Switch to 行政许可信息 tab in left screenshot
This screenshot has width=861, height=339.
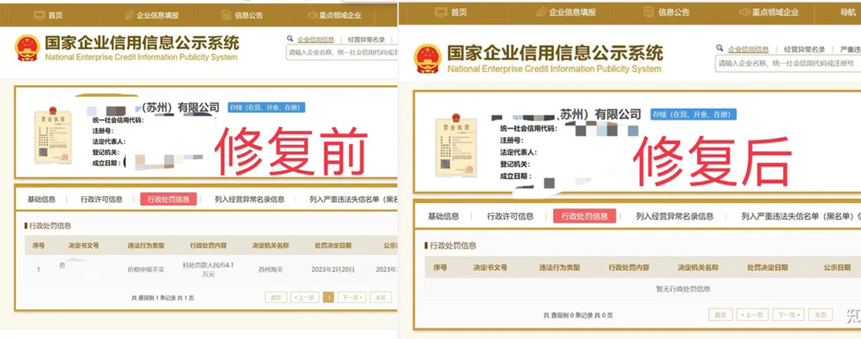(x=101, y=199)
